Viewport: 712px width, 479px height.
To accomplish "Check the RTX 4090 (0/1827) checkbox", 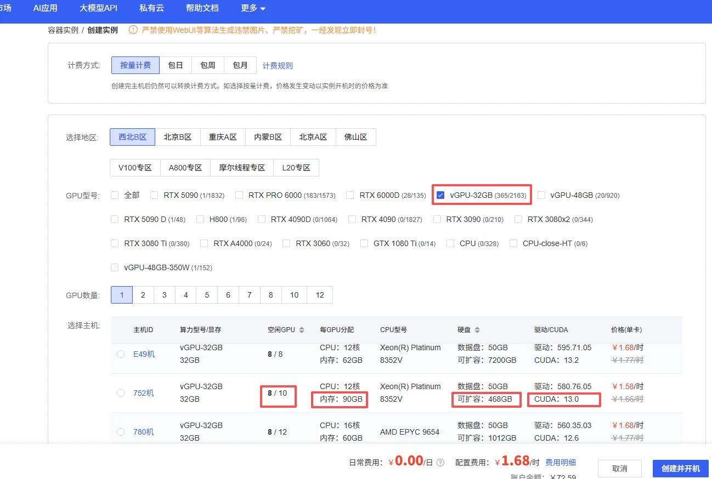I will tap(352, 219).
